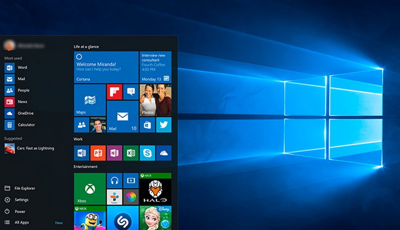400x230 pixels.
Task: Click the Entertainment group header
Action: click(85, 166)
